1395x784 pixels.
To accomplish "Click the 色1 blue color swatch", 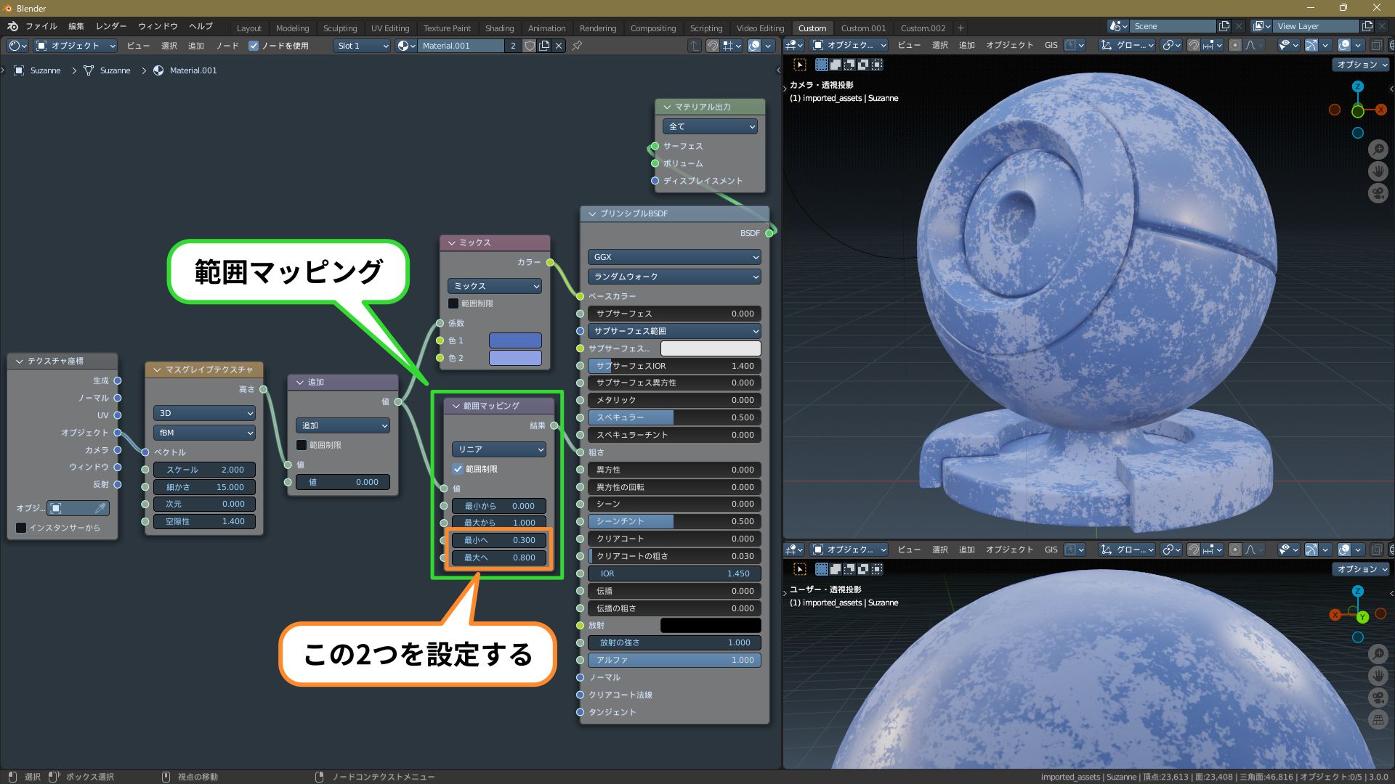I will 515,340.
